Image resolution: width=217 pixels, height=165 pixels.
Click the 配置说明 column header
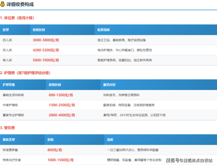coord(103,30)
